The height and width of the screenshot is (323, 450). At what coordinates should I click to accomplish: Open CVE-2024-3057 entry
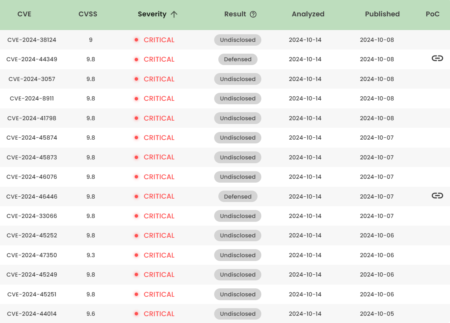point(32,79)
